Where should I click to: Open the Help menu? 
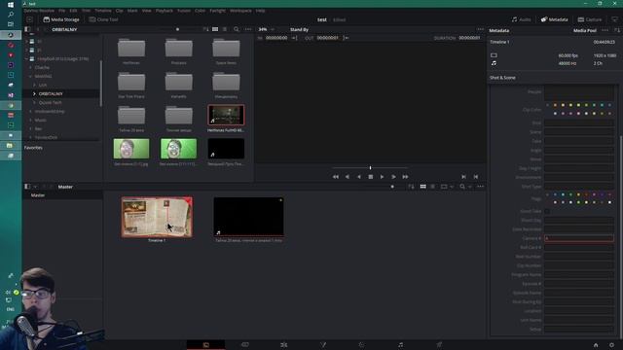[260, 11]
